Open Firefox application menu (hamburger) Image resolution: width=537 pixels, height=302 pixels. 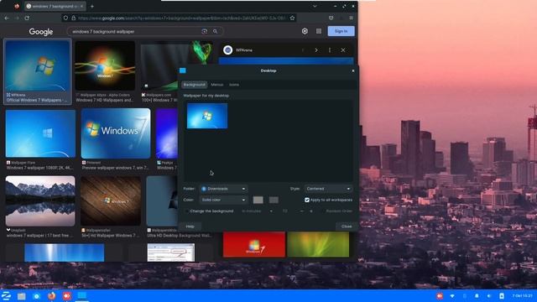[x=351, y=18]
